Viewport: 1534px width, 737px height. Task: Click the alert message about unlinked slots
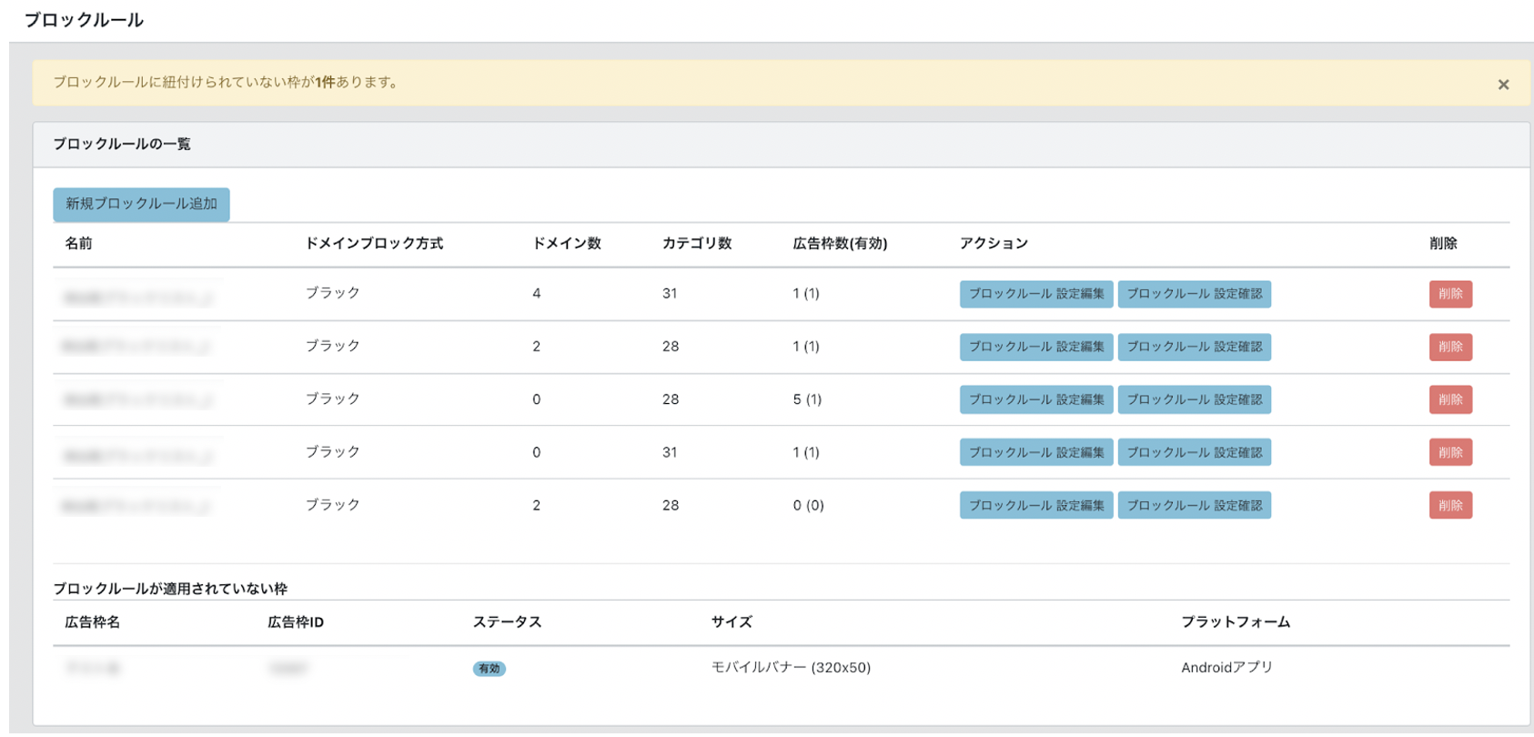(226, 82)
